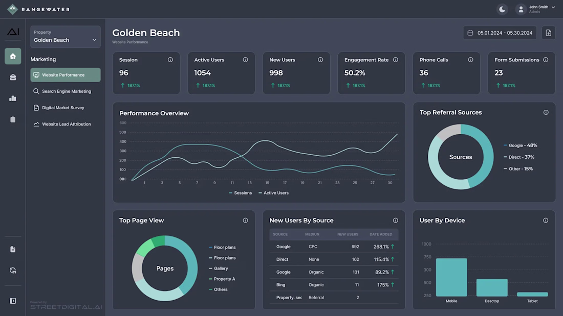This screenshot has width=563, height=316.
Task: Open Website Lead Attribution menu item
Action: (x=66, y=124)
